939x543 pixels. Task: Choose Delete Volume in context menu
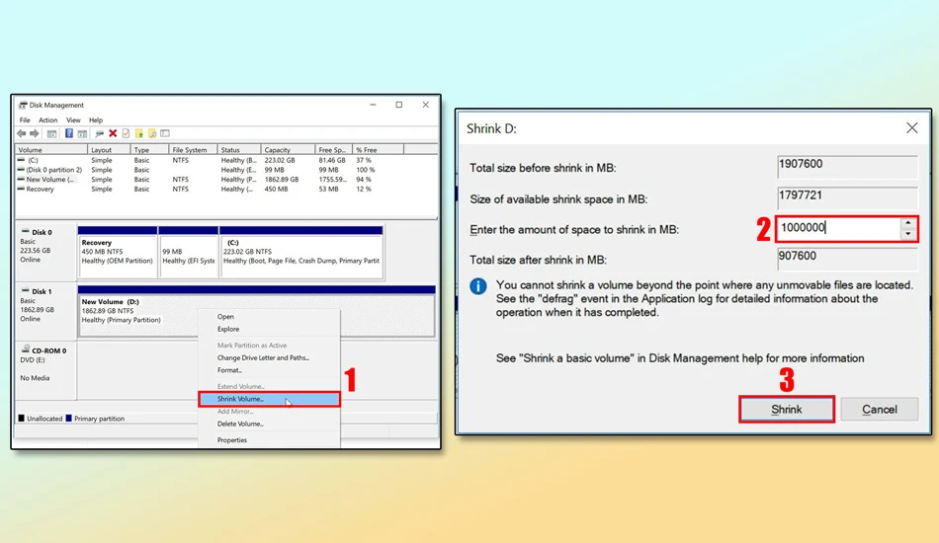pyautogui.click(x=240, y=424)
